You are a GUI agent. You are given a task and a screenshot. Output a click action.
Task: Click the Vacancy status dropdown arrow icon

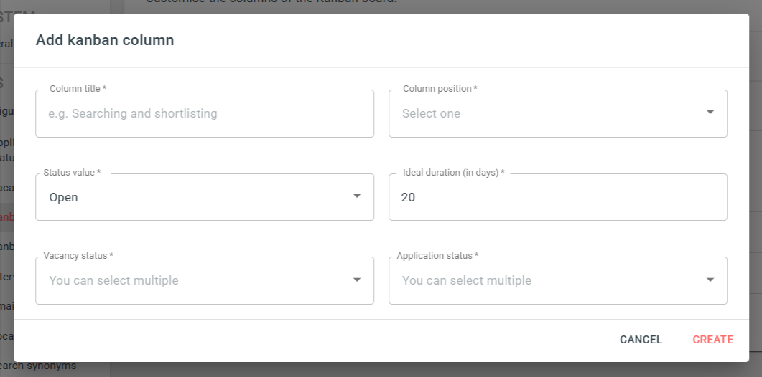357,280
